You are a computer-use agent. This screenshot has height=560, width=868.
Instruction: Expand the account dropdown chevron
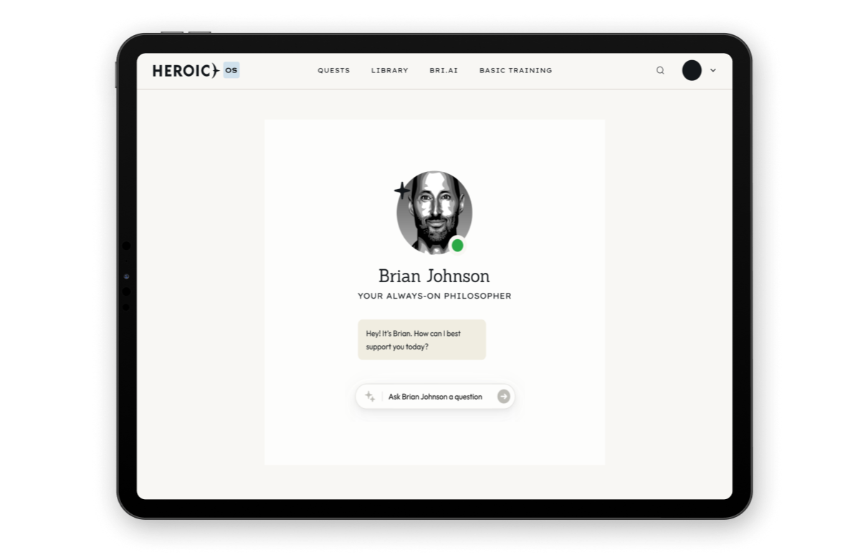click(712, 70)
